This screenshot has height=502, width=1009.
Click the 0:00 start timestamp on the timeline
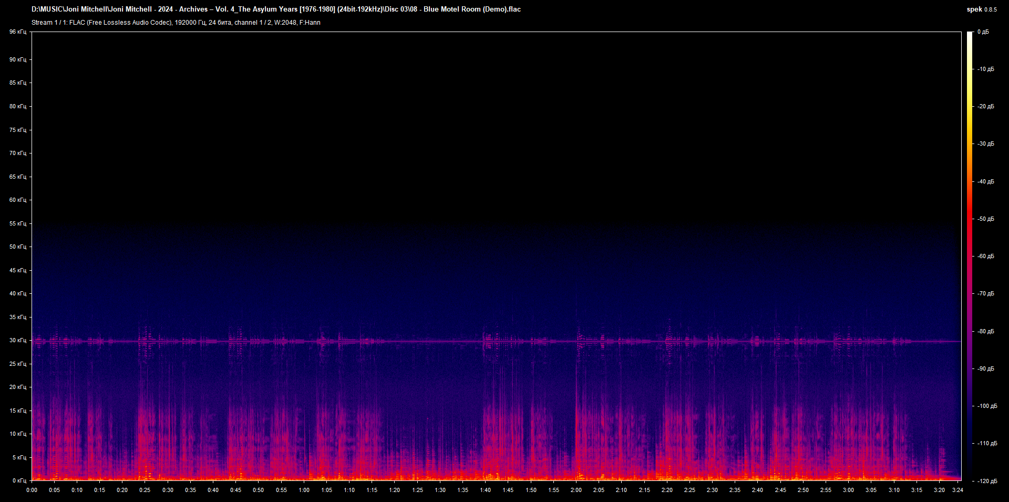coord(32,489)
